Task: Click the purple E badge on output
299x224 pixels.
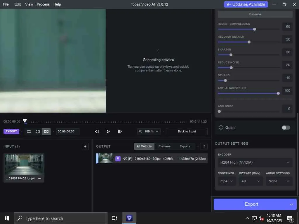Action: 118,158
